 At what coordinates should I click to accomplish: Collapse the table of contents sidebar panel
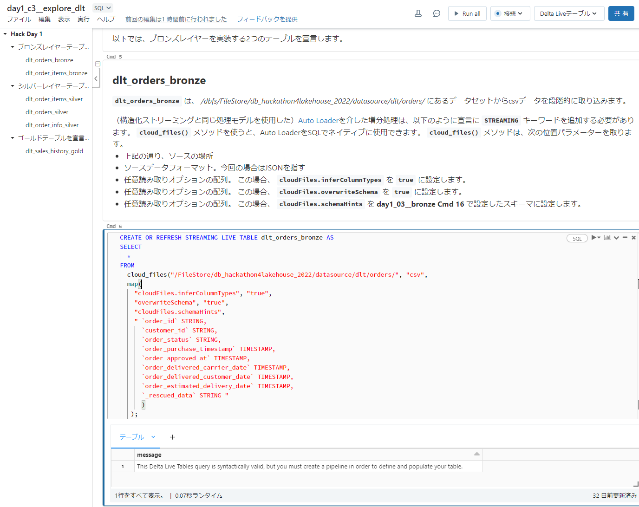point(96,78)
